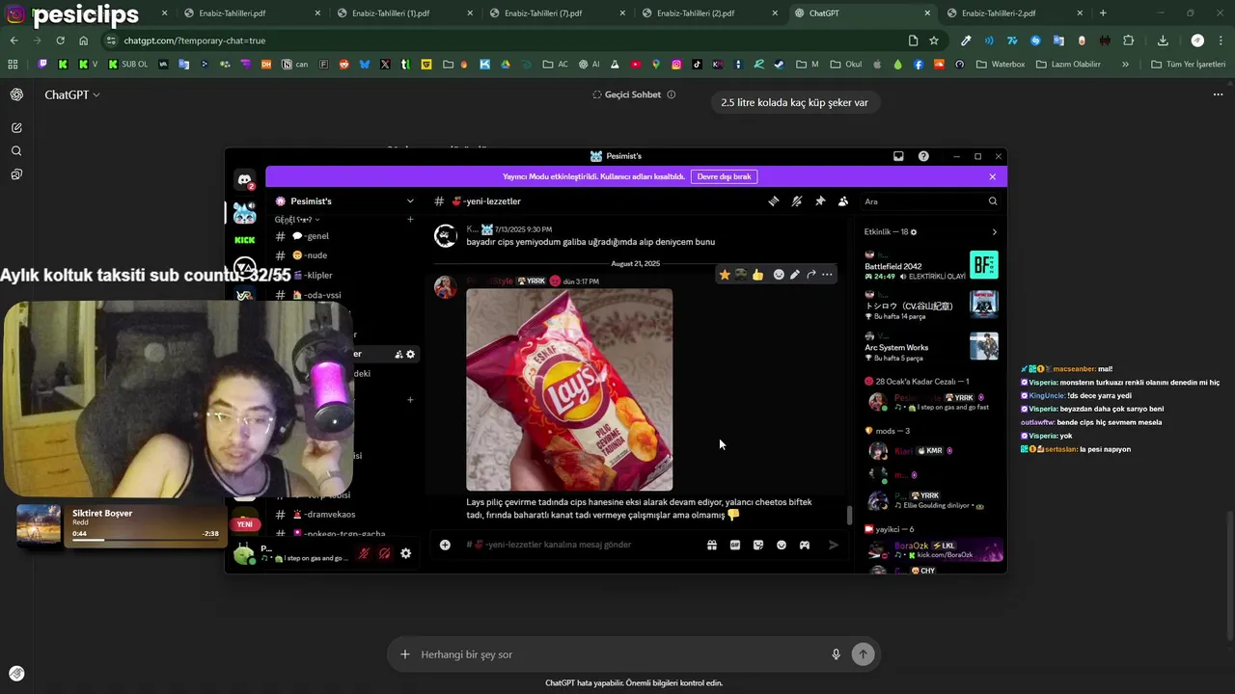The image size is (1235, 694).
Task: Show Geçici Sohbet info icon
Action: click(x=672, y=94)
